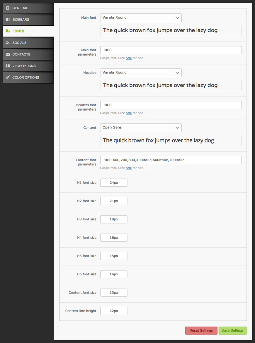Click the gear icon on the General tab

[8, 8]
